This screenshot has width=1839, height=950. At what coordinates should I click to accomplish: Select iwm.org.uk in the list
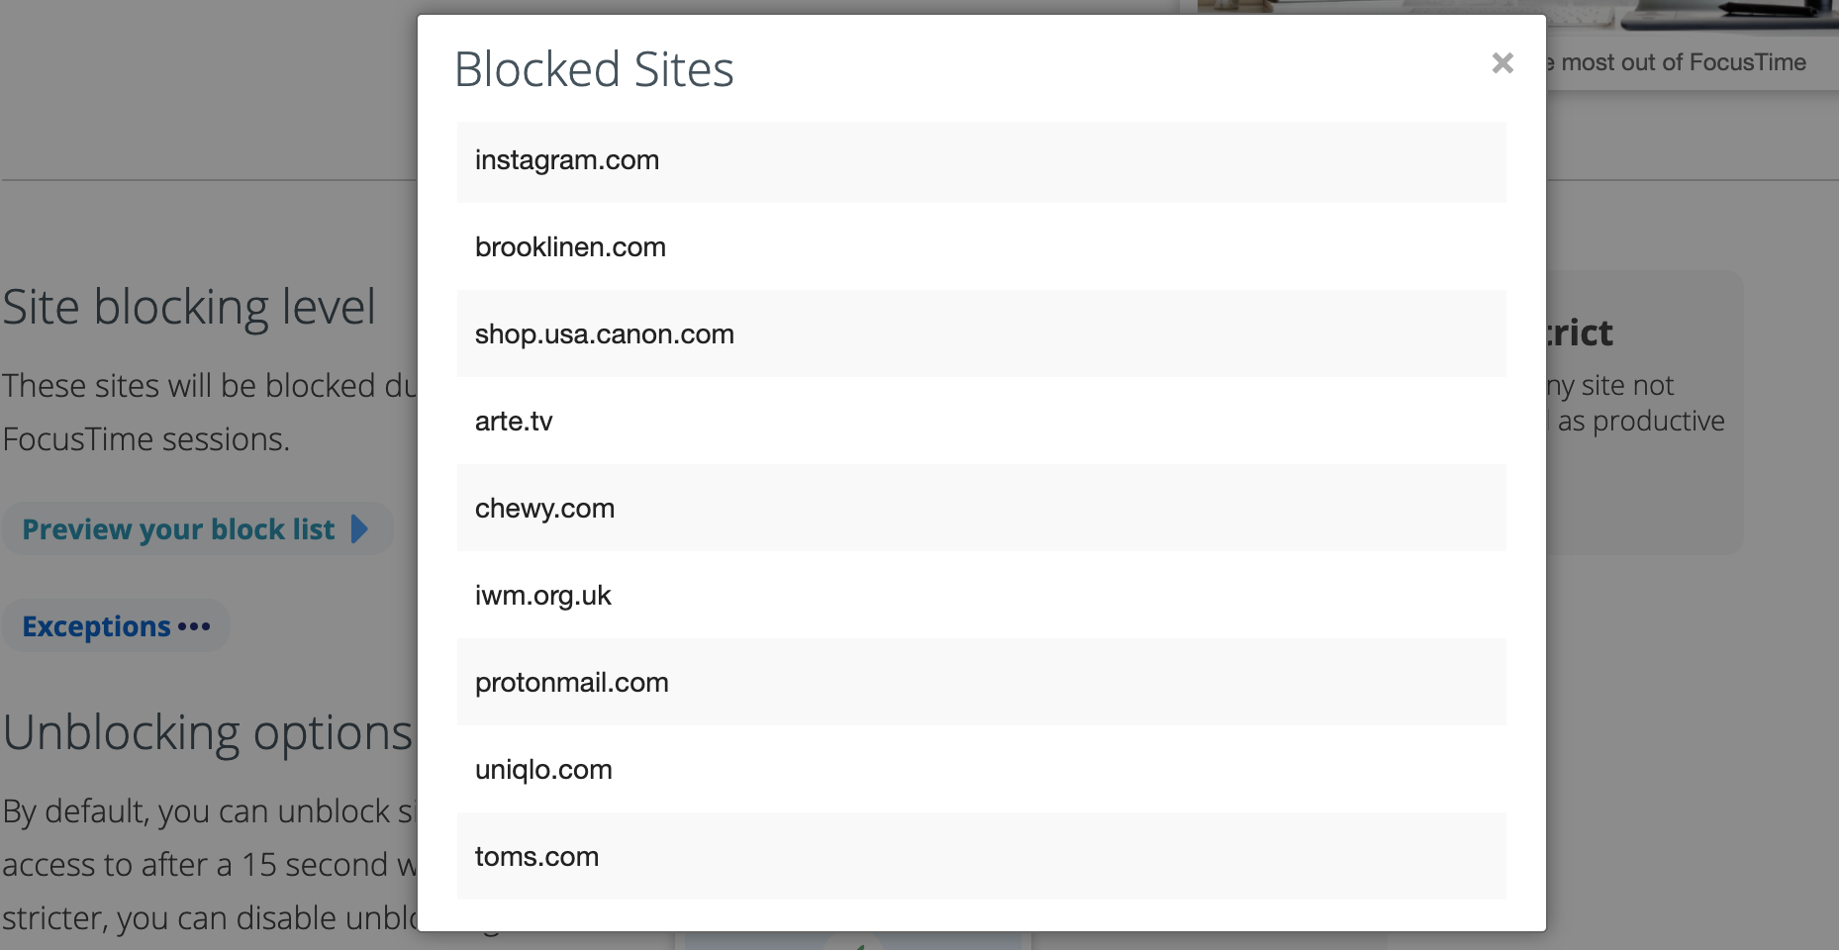[981, 595]
